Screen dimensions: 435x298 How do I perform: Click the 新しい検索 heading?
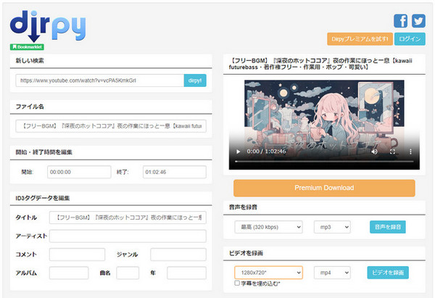coord(30,61)
